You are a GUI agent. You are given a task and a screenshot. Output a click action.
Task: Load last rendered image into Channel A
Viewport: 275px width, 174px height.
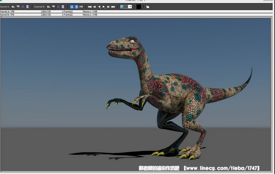tap(18, 7)
